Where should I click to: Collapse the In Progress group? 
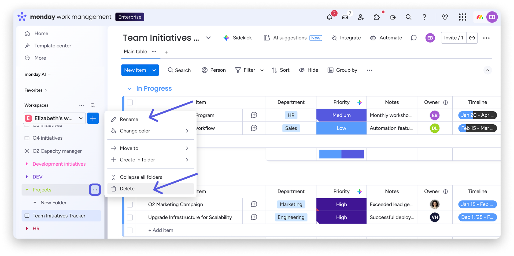[x=130, y=89]
